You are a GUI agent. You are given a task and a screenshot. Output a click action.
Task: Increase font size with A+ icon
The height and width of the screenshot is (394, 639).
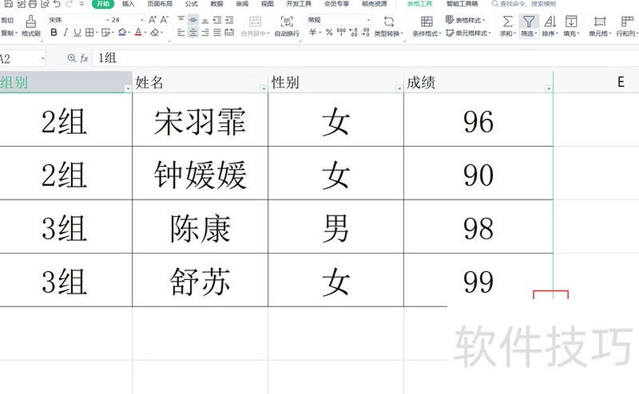tap(153, 19)
